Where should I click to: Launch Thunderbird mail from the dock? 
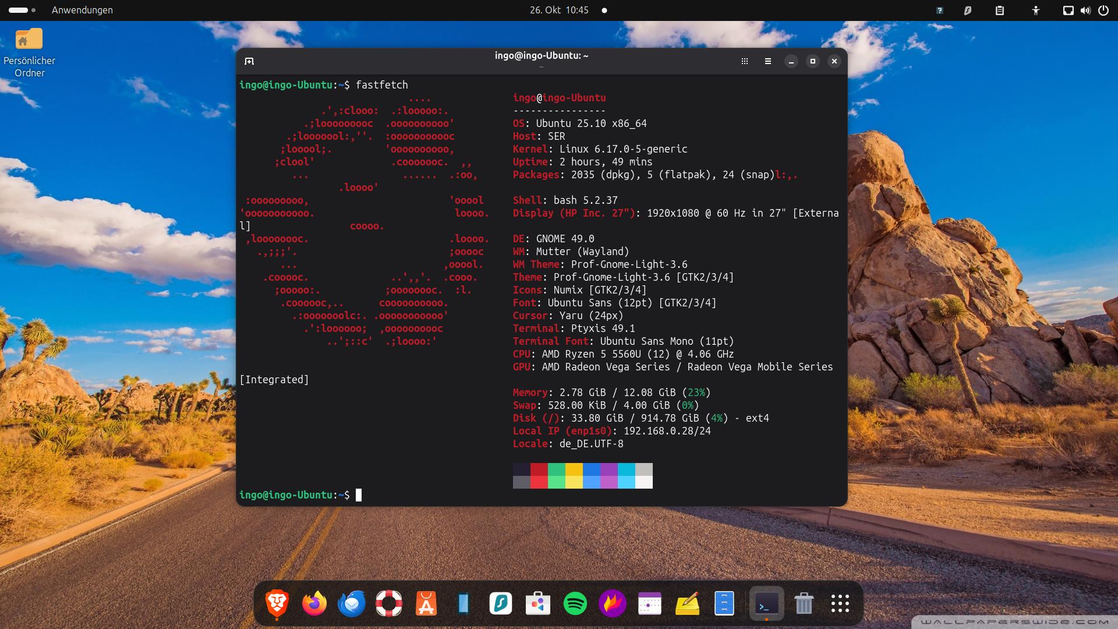[352, 603]
